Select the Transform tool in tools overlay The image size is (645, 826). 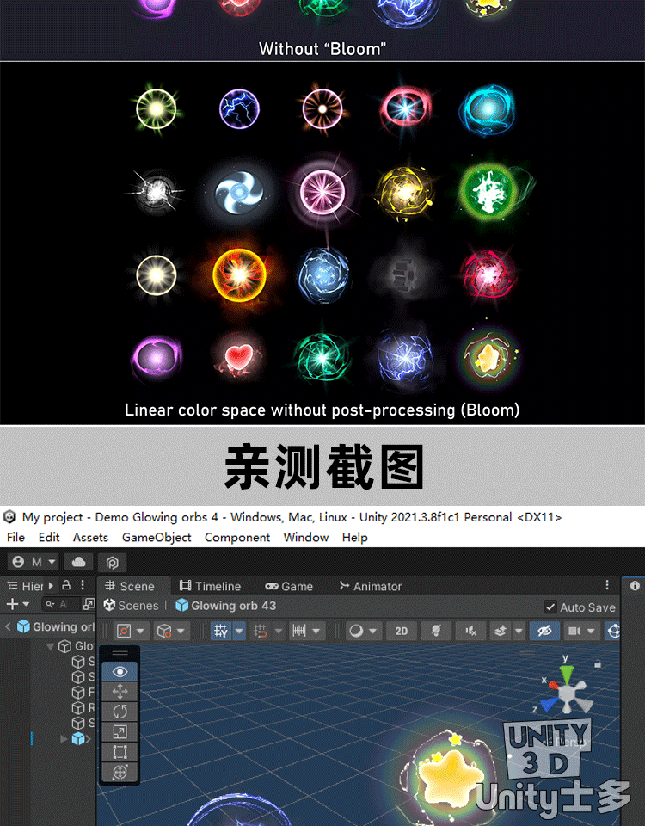pos(120,771)
